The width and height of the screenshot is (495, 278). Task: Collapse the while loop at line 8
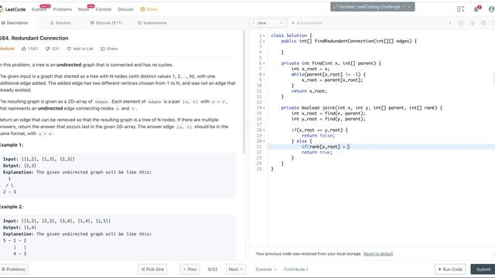[x=264, y=74]
